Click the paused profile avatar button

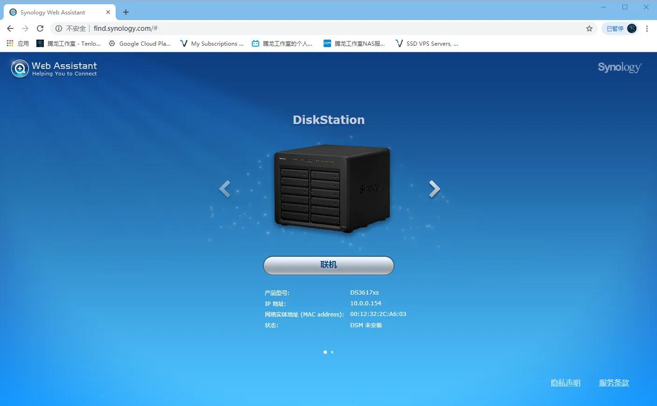(621, 28)
